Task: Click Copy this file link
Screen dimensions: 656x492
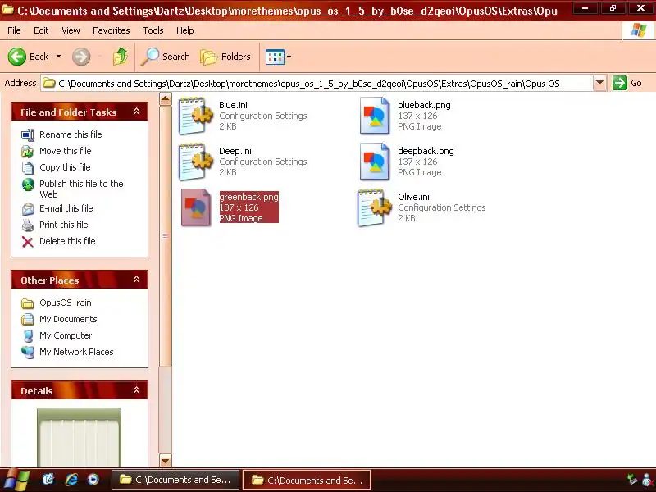Action: [65, 167]
